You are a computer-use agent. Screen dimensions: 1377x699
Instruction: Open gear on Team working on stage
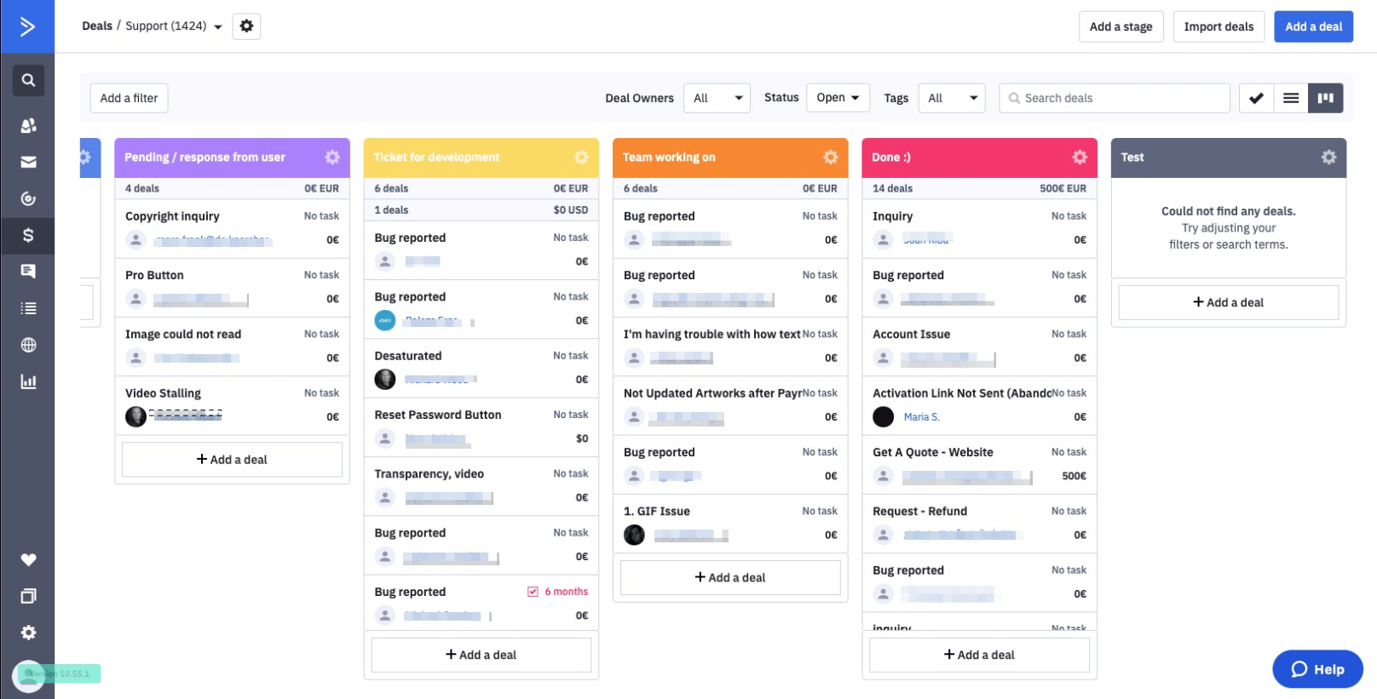pos(830,158)
